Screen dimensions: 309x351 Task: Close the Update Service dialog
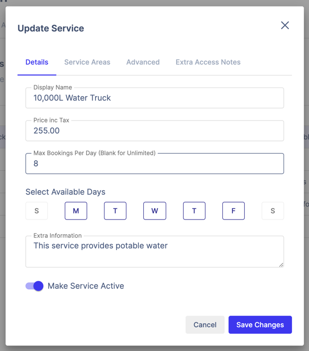(x=285, y=25)
